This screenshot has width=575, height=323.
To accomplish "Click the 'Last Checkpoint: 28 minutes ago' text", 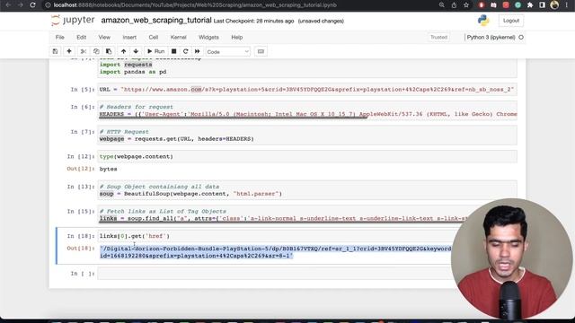I will (x=253, y=22).
